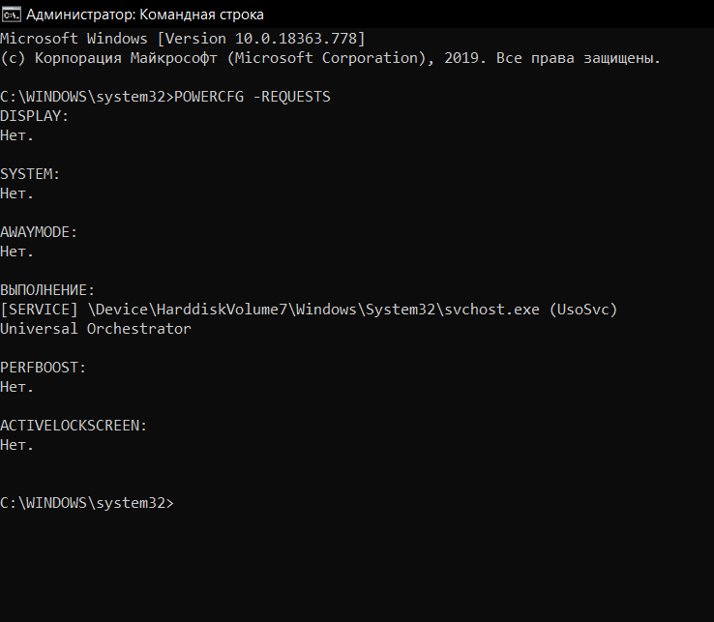Click the ACTIVELOCKSCREEN: heading
This screenshot has height=622, width=714.
point(74,426)
